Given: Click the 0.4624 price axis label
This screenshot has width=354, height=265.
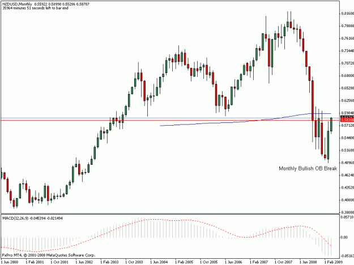Looking at the screenshot, I should (x=347, y=175).
